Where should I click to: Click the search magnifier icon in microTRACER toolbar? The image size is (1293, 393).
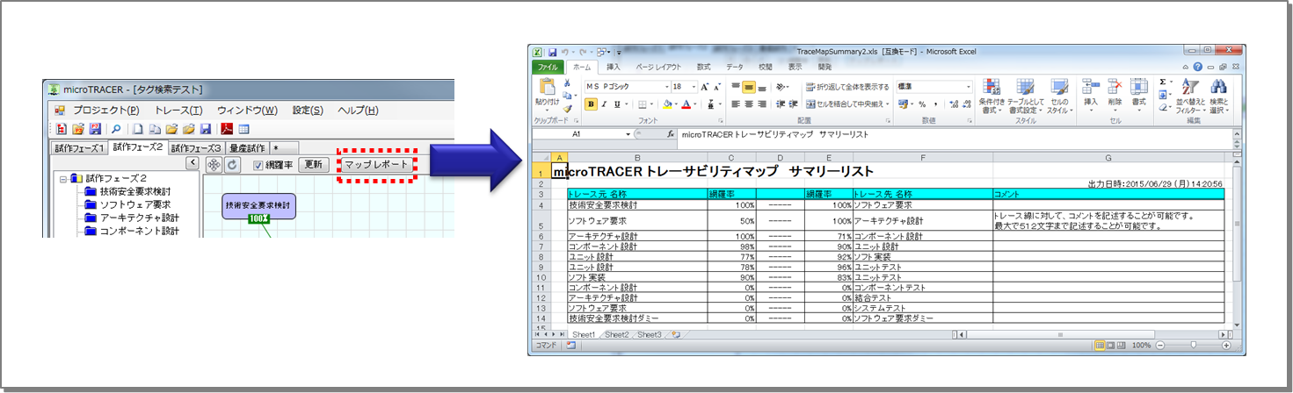pos(116,129)
